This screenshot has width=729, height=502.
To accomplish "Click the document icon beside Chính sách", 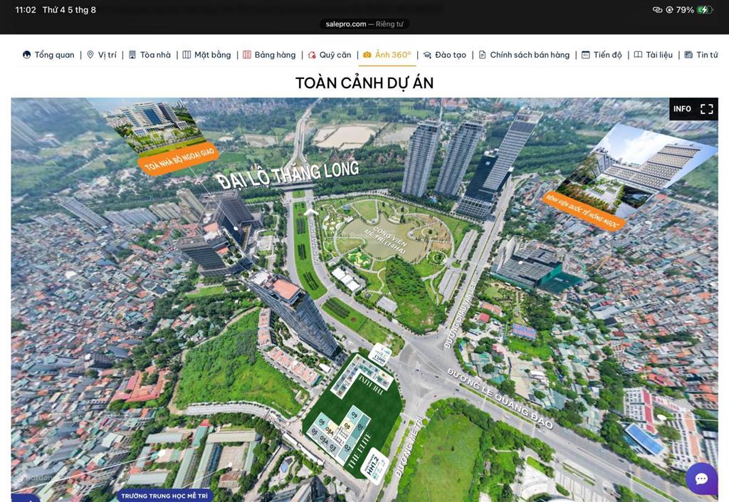I will click(482, 55).
